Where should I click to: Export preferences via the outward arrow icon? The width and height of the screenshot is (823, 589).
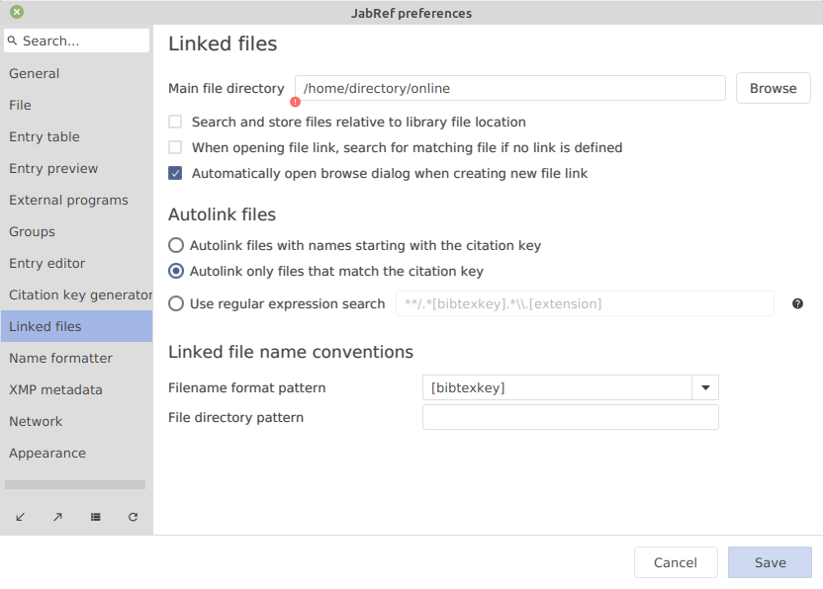pyautogui.click(x=57, y=517)
